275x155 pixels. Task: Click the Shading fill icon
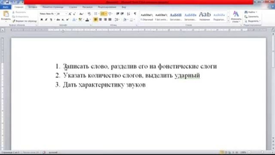coord(125,19)
